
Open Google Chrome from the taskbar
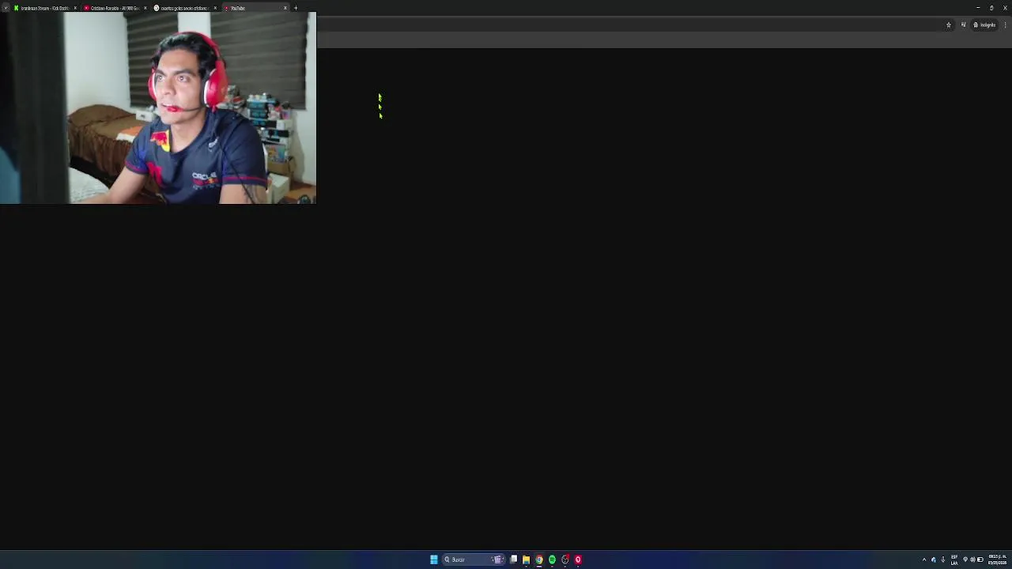click(539, 560)
